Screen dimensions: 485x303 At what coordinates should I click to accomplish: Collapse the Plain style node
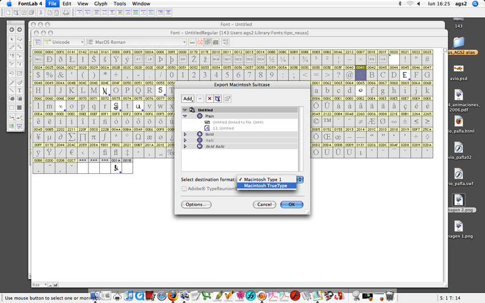tap(185, 116)
